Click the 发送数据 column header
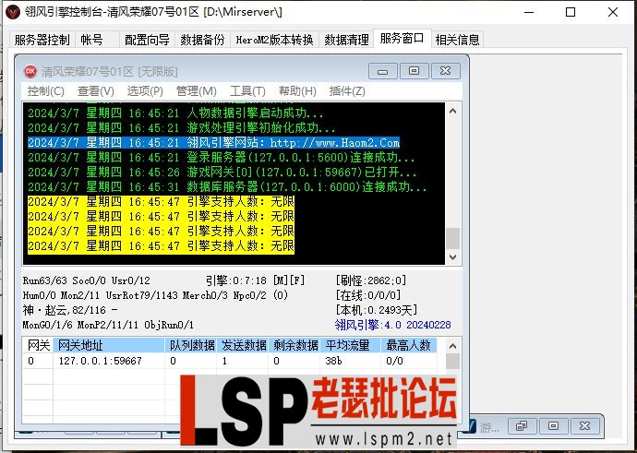The width and height of the screenshot is (637, 453). (243, 345)
